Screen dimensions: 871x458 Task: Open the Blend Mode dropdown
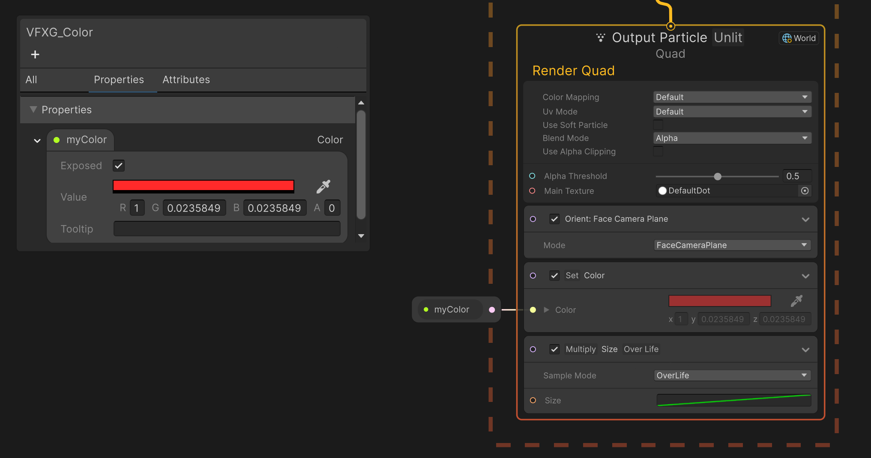pyautogui.click(x=732, y=138)
